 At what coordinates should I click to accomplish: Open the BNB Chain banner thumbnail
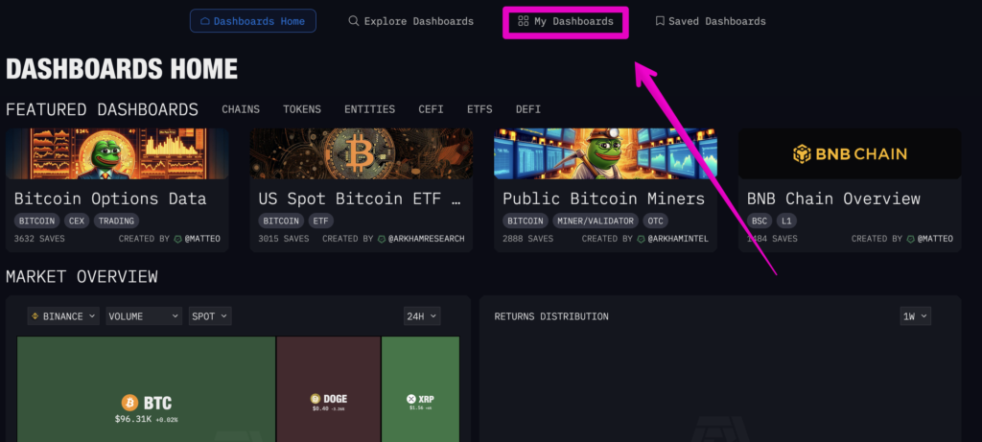click(x=849, y=153)
